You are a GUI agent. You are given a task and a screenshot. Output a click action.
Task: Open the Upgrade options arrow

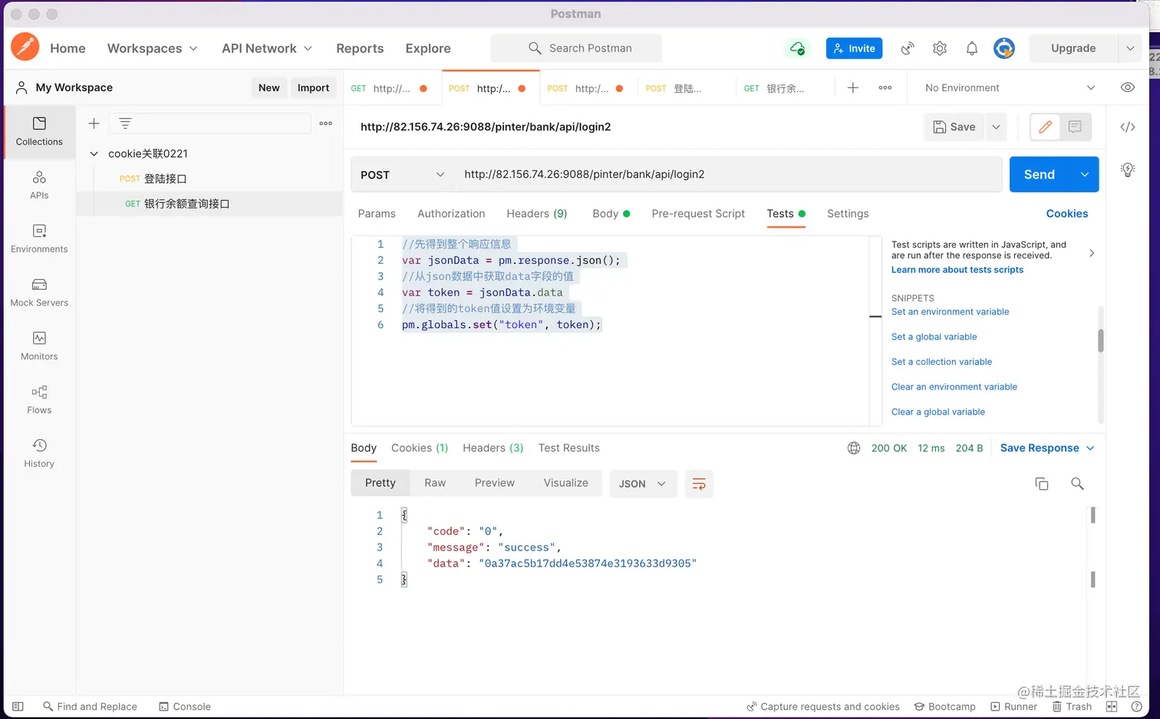[1130, 48]
